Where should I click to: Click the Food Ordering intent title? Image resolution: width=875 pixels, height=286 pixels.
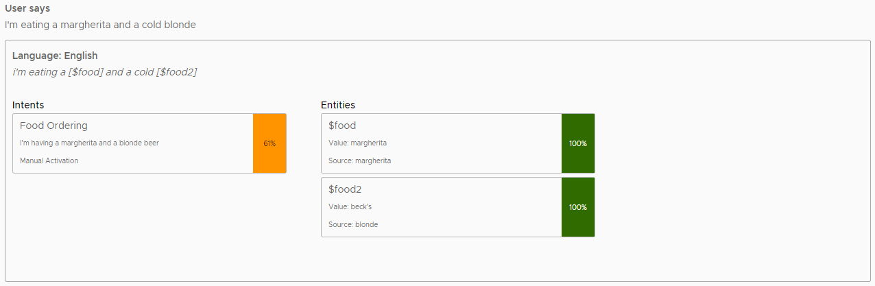coord(53,126)
